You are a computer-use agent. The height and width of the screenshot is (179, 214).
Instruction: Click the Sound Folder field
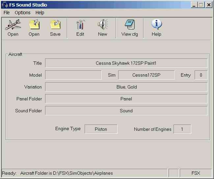(x=126, y=111)
